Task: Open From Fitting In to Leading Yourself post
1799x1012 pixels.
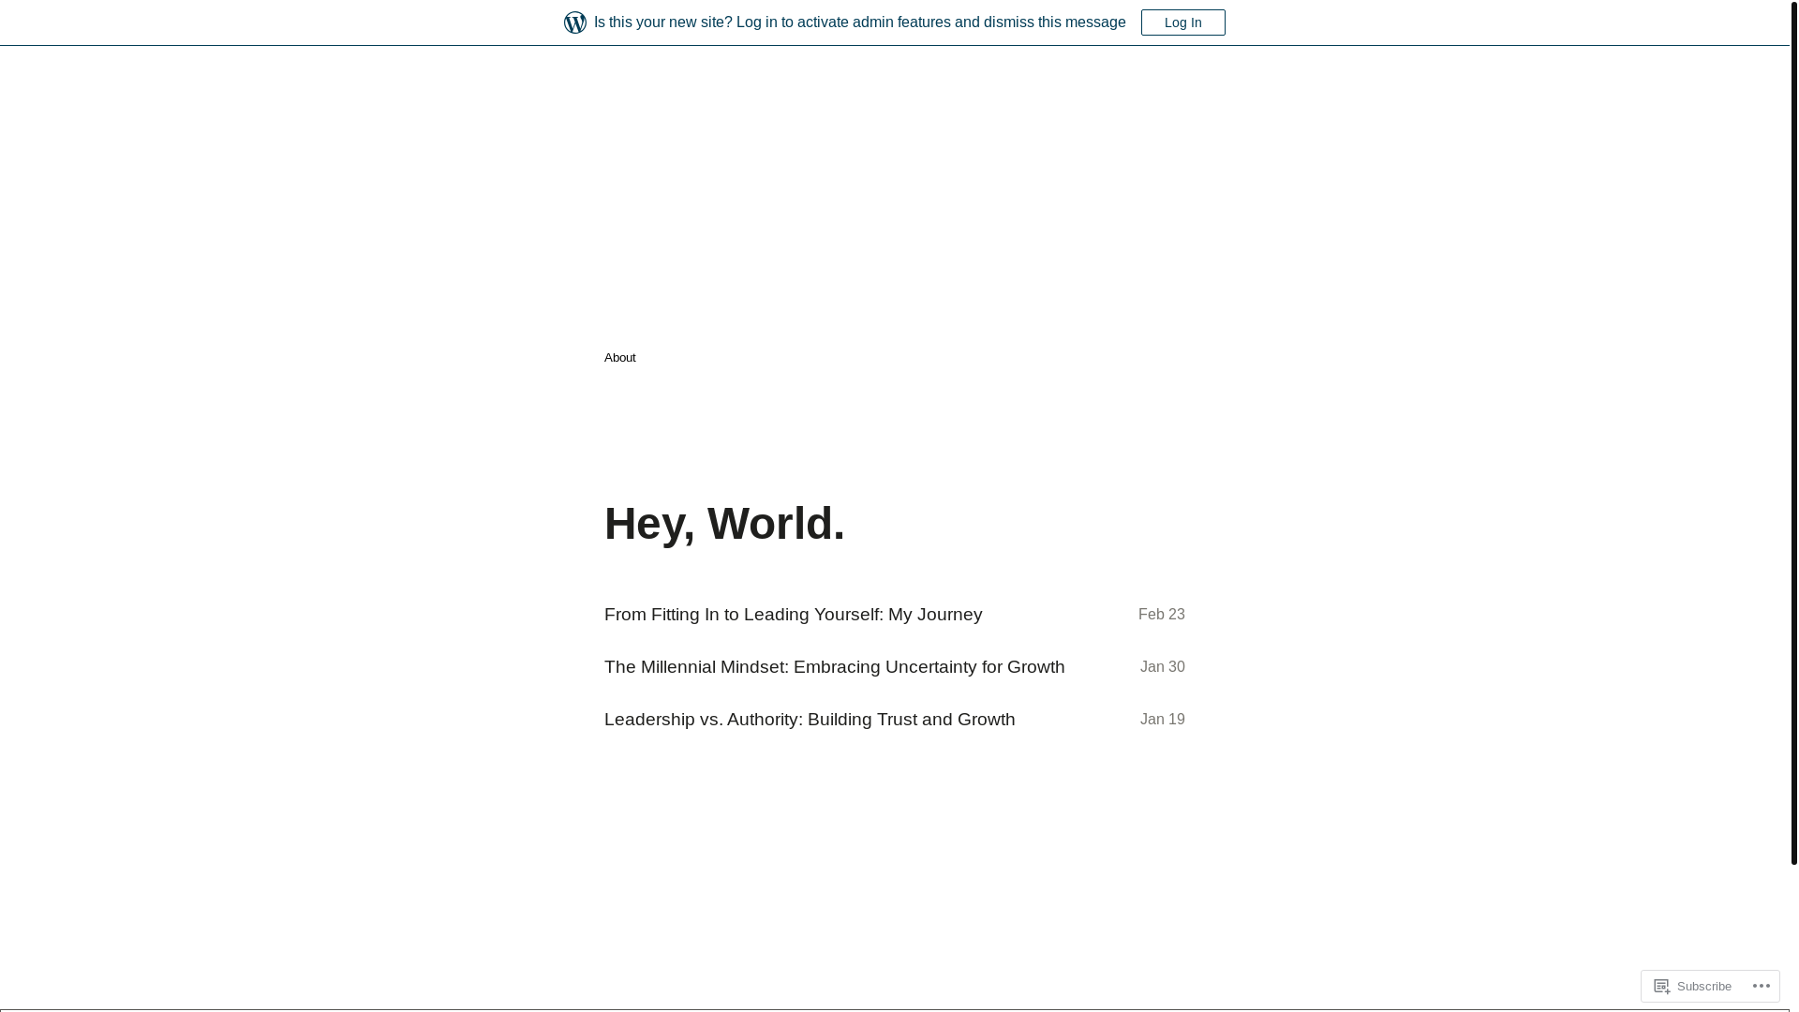Action: pos(793,615)
